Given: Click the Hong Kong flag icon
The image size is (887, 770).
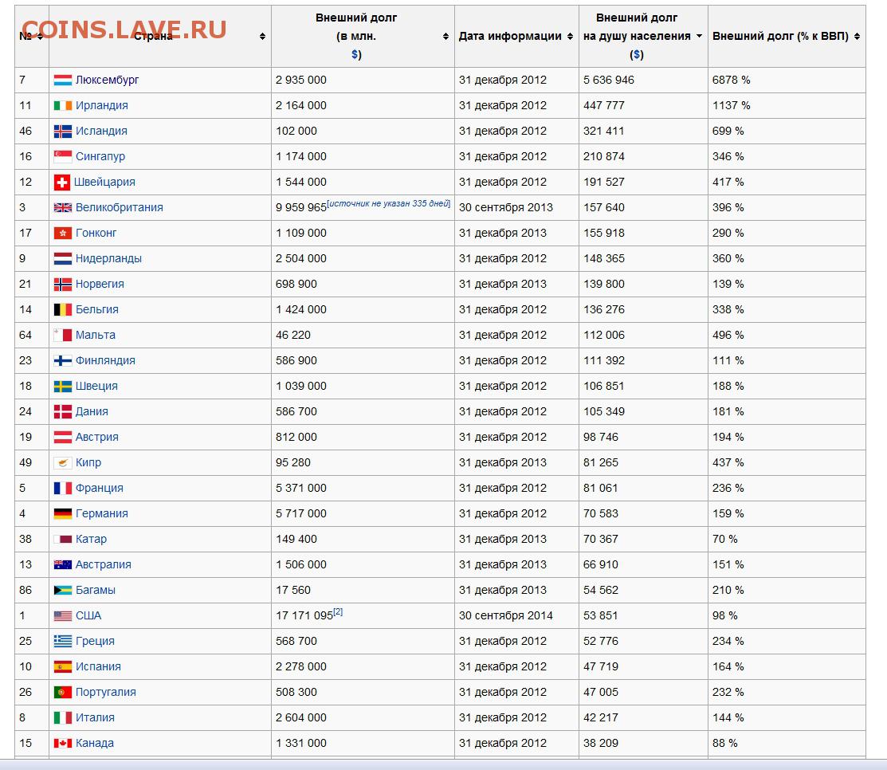Looking at the screenshot, I should [63, 233].
